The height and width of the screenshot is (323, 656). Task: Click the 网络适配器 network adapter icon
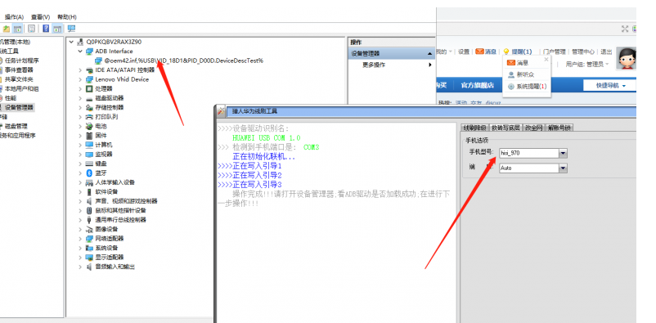click(88, 239)
